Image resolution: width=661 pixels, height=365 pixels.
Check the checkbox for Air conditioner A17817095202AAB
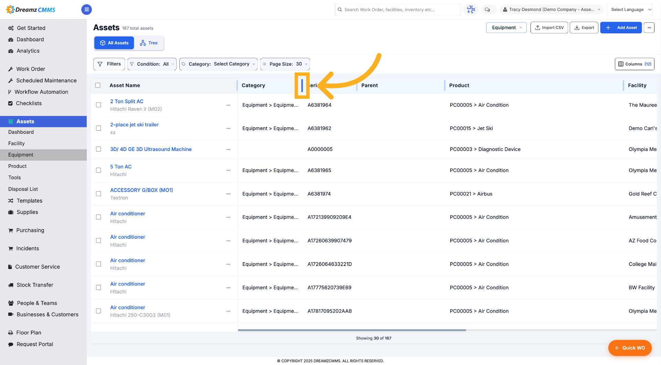(98, 311)
